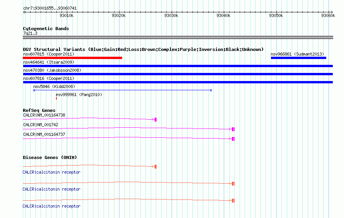Click the 93030k ruler tick label
Viewport: 344px width, 218px height.
point(171,15)
